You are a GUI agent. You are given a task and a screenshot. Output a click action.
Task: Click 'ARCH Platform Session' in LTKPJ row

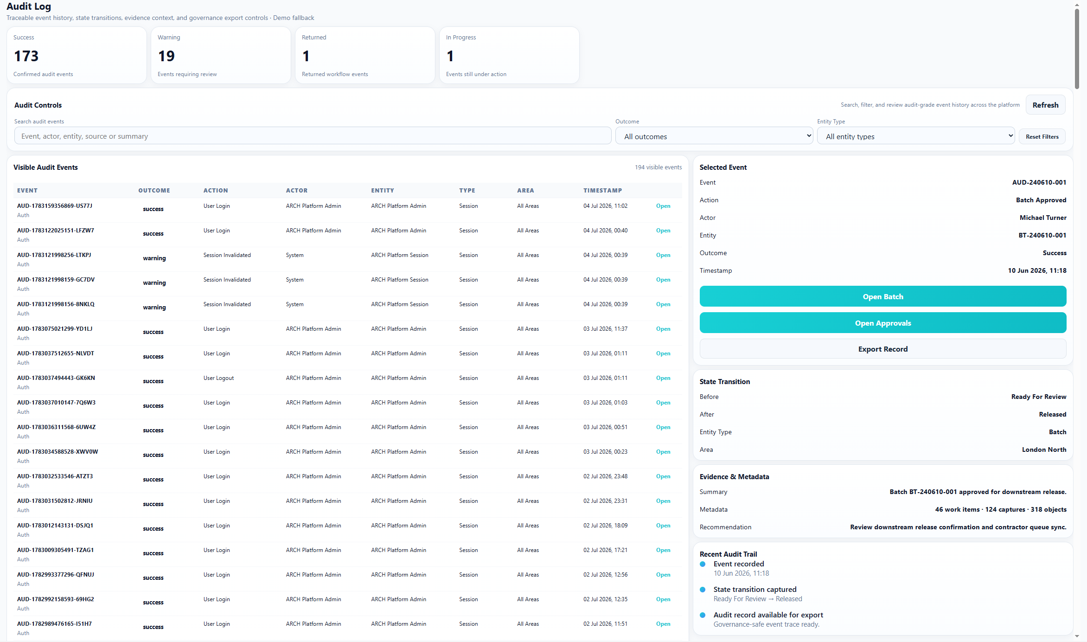pyautogui.click(x=399, y=255)
